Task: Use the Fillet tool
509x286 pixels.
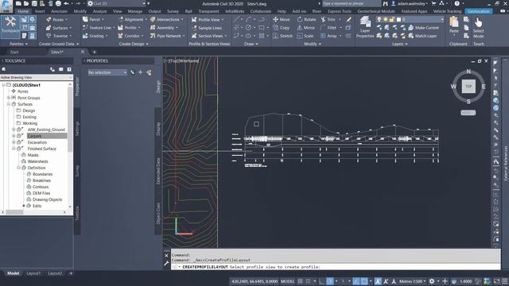Action: pos(328,28)
